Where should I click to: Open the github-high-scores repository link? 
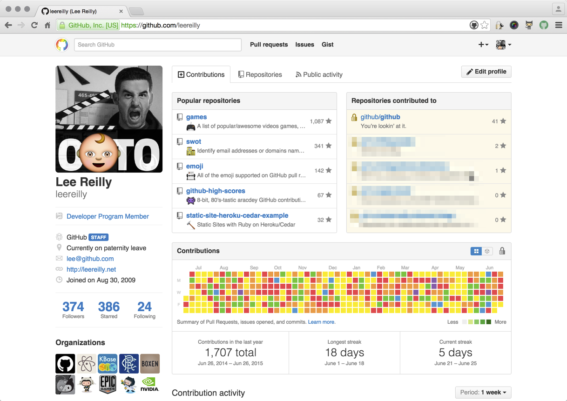coord(216,191)
